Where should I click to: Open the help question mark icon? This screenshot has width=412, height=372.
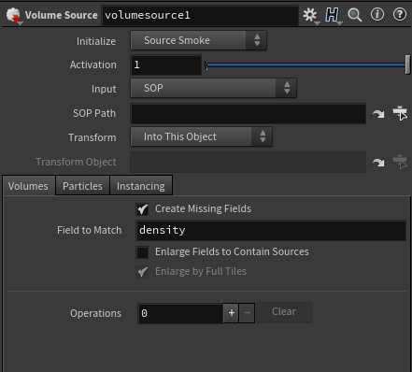click(400, 14)
